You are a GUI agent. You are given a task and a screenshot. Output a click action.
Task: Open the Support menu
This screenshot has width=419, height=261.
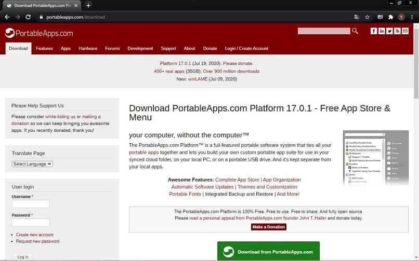[168, 49]
